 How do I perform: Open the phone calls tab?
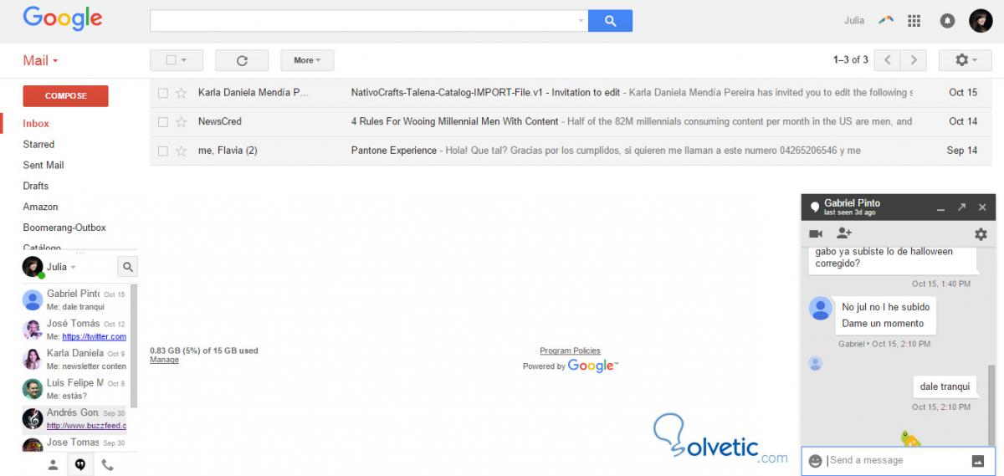pos(107,465)
